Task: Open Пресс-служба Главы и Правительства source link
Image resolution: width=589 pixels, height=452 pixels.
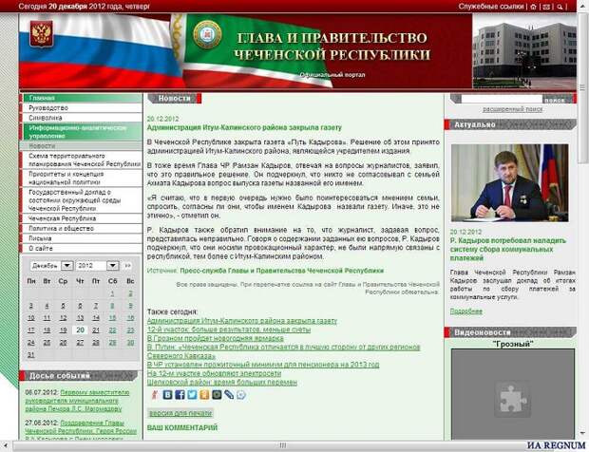Action: tap(282, 271)
